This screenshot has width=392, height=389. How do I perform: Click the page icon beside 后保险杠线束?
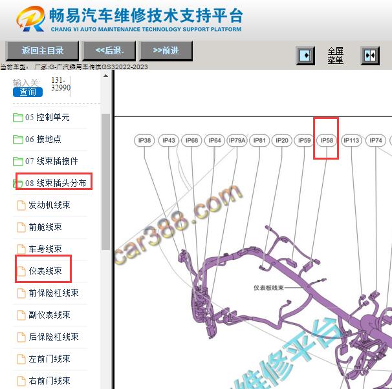(21, 337)
